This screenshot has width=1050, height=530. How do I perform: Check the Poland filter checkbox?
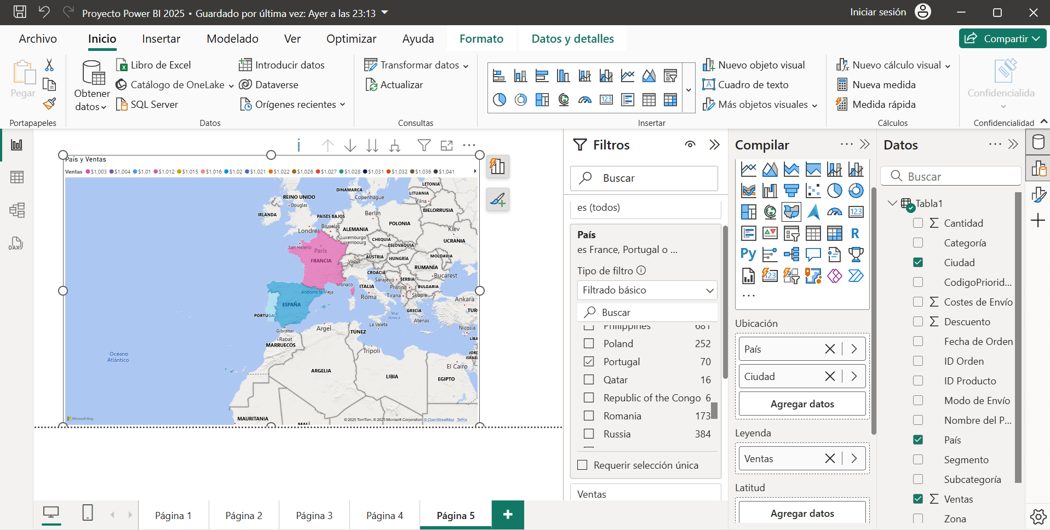[589, 343]
